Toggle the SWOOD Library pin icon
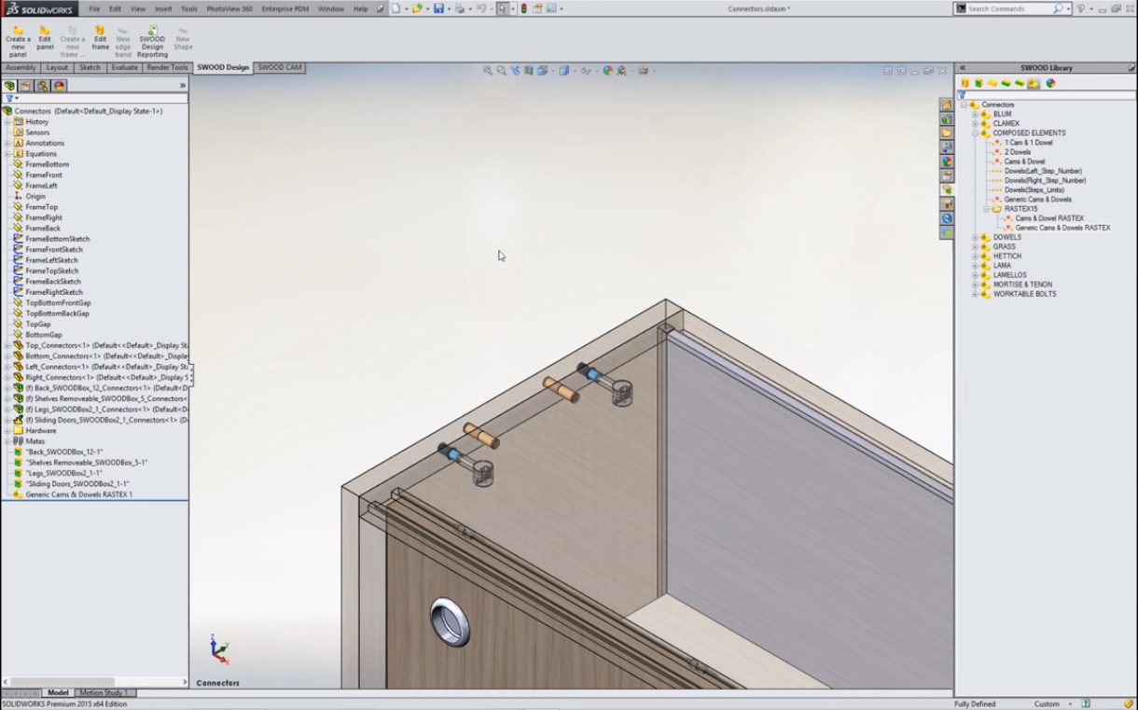 pos(1131,68)
